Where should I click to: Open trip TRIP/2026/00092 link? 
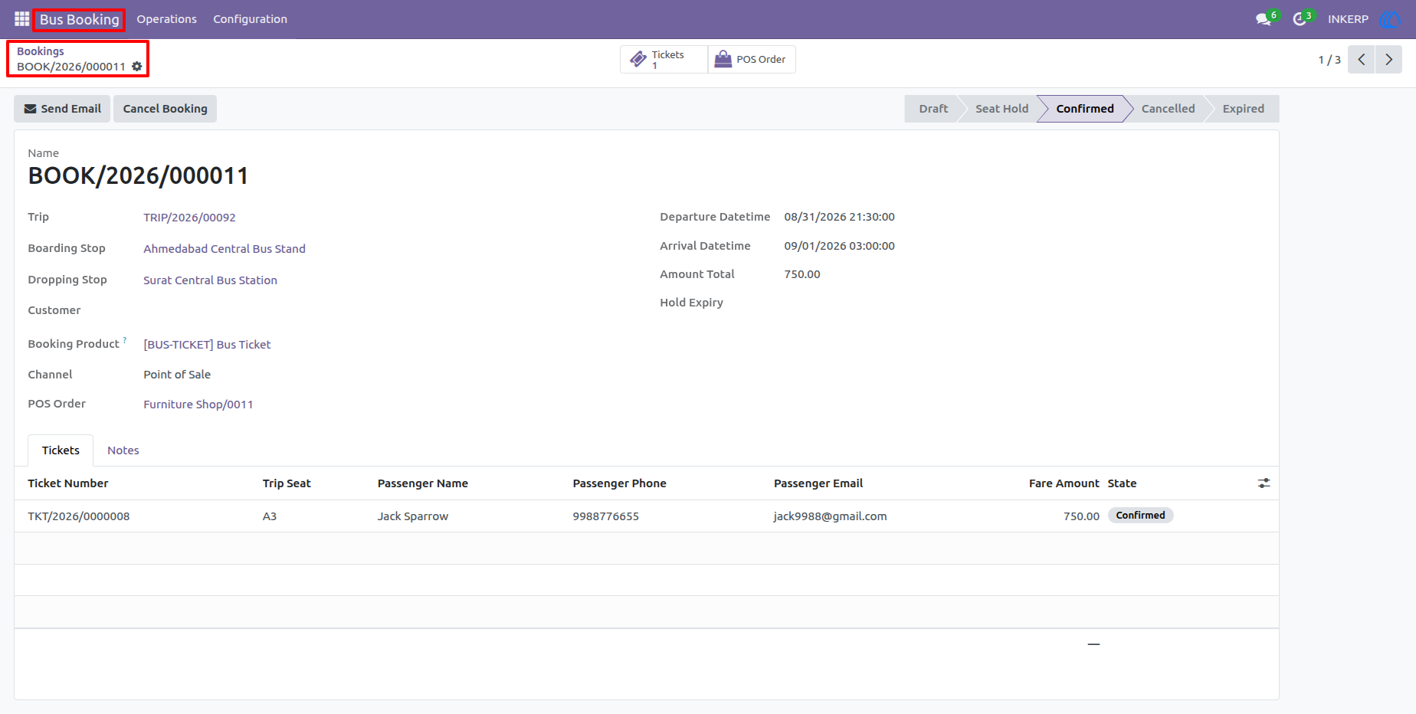(189, 218)
